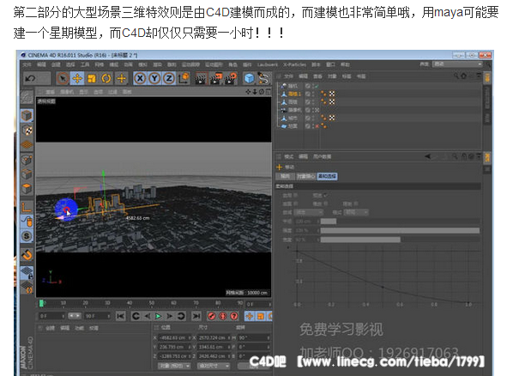Select the middle Move tool attribute tab
The height and width of the screenshot is (376, 507).
[x=305, y=176]
